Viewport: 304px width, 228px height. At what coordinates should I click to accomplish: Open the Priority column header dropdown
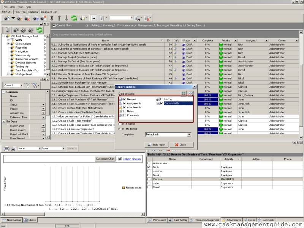[x=235, y=41]
